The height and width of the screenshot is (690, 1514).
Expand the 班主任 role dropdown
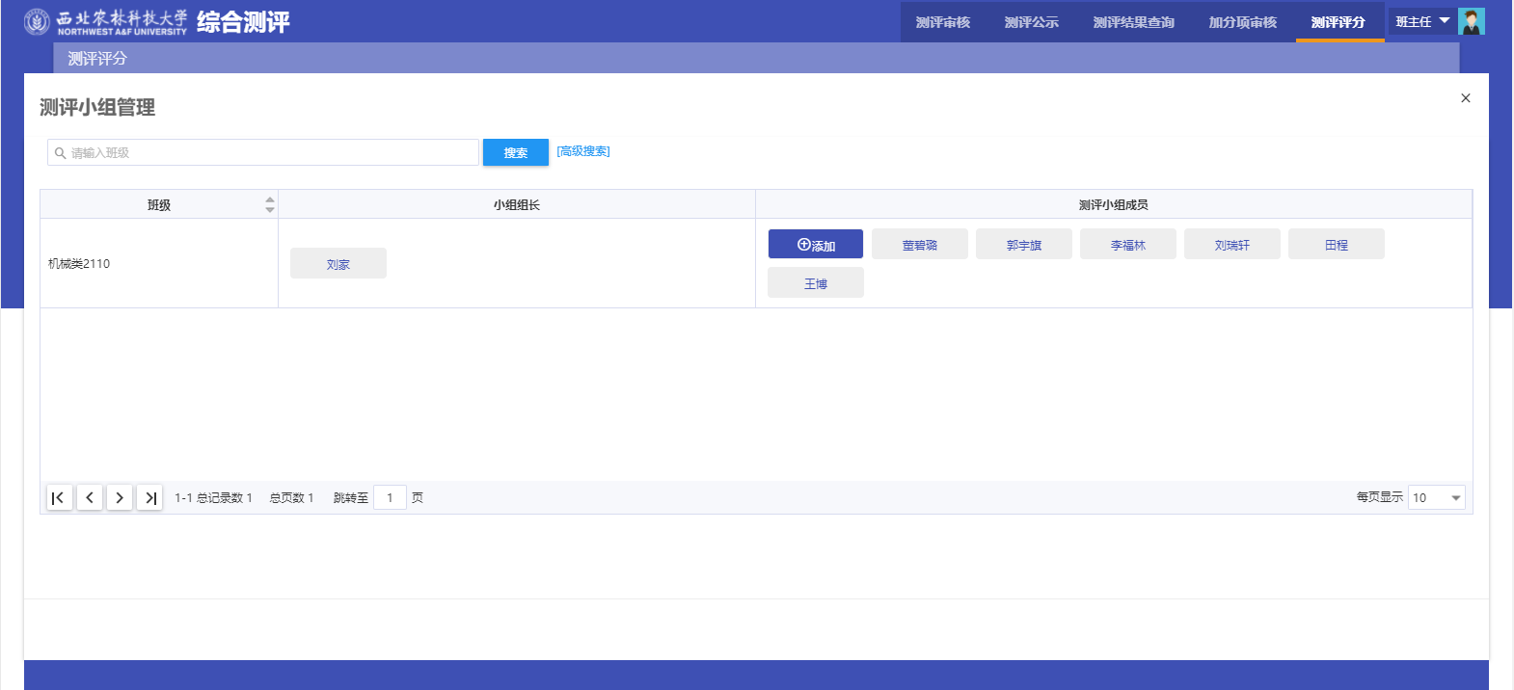pos(1422,21)
